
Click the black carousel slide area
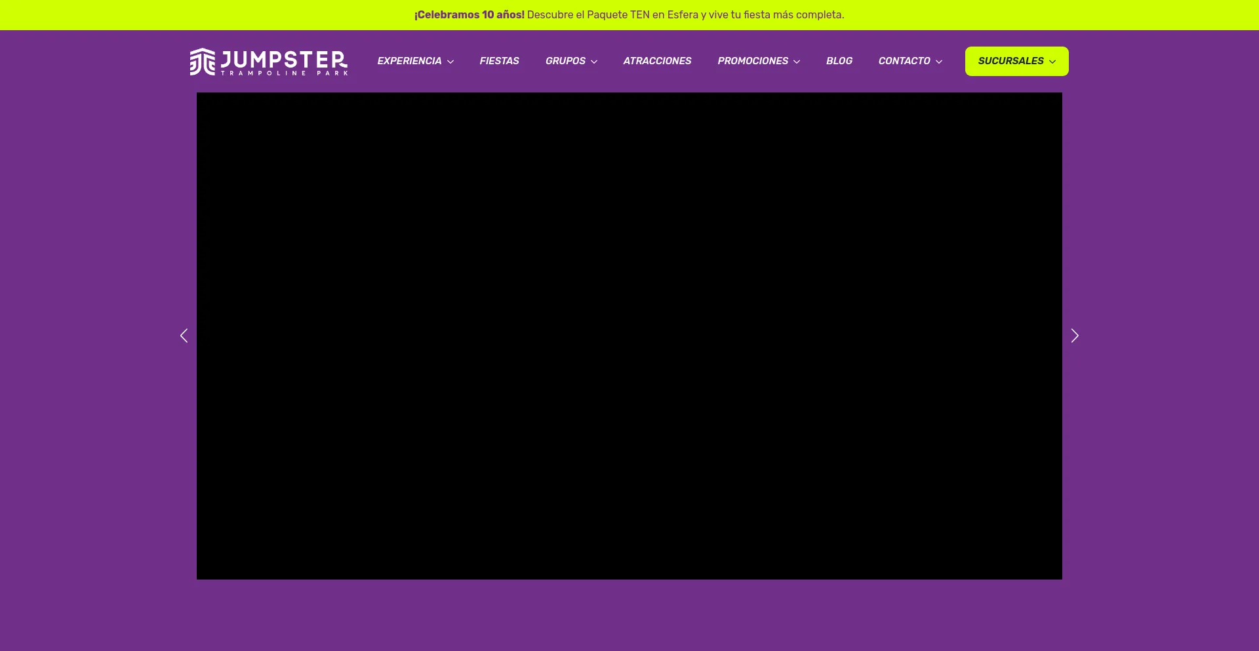(629, 336)
